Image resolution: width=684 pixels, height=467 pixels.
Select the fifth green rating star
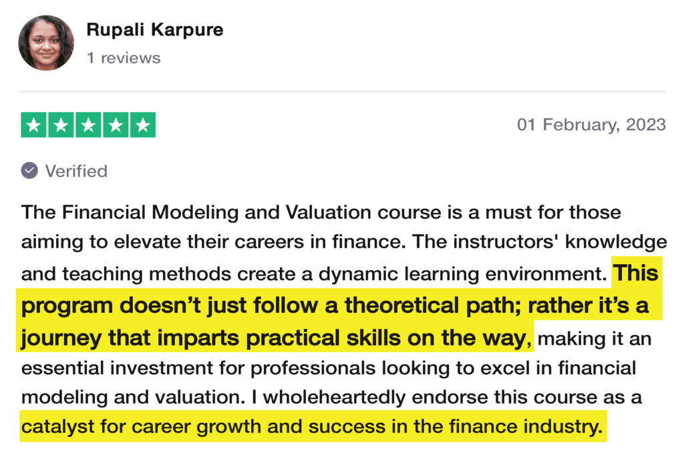[142, 125]
